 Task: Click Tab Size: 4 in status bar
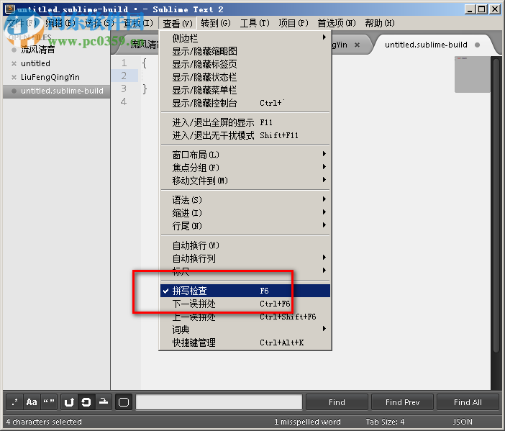(385, 422)
